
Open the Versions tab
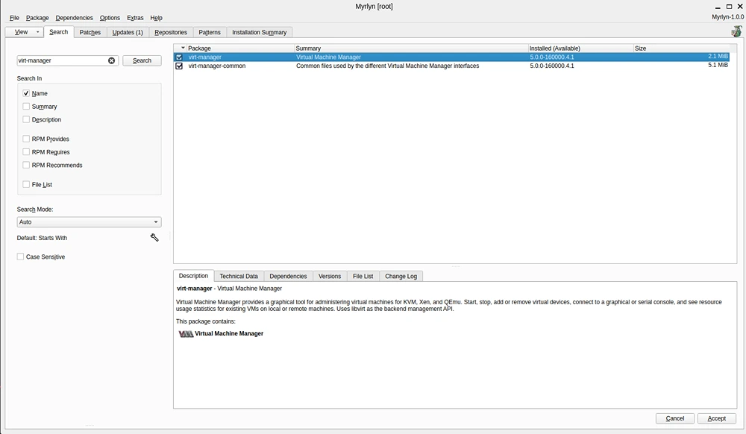tap(330, 276)
